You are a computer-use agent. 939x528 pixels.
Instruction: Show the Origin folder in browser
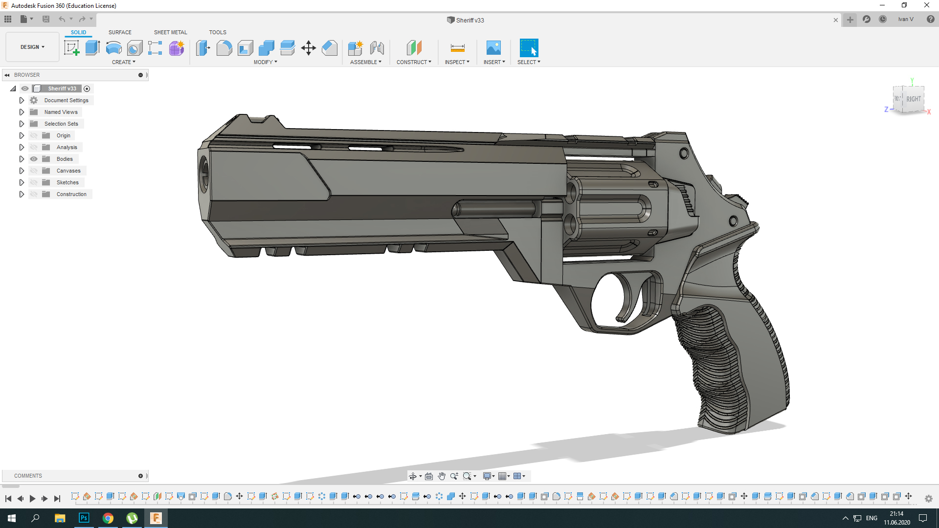[33, 135]
